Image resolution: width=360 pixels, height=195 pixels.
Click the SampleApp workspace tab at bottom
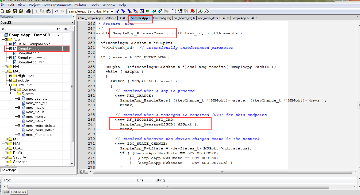click(x=9, y=170)
